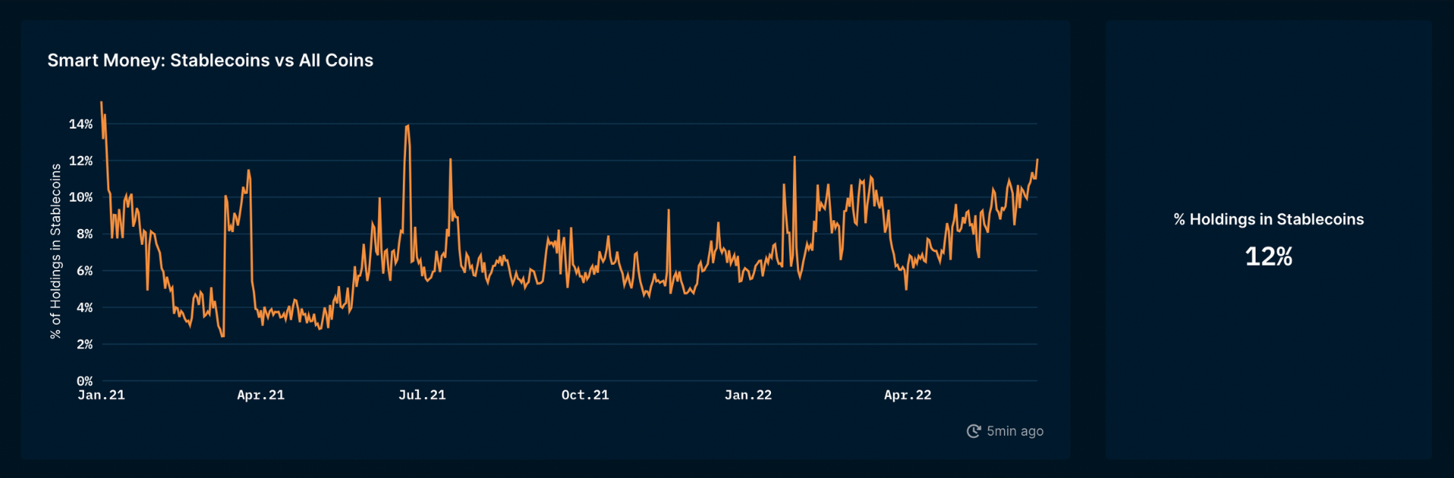Click the large 12% stablecoin value

(x=1268, y=256)
